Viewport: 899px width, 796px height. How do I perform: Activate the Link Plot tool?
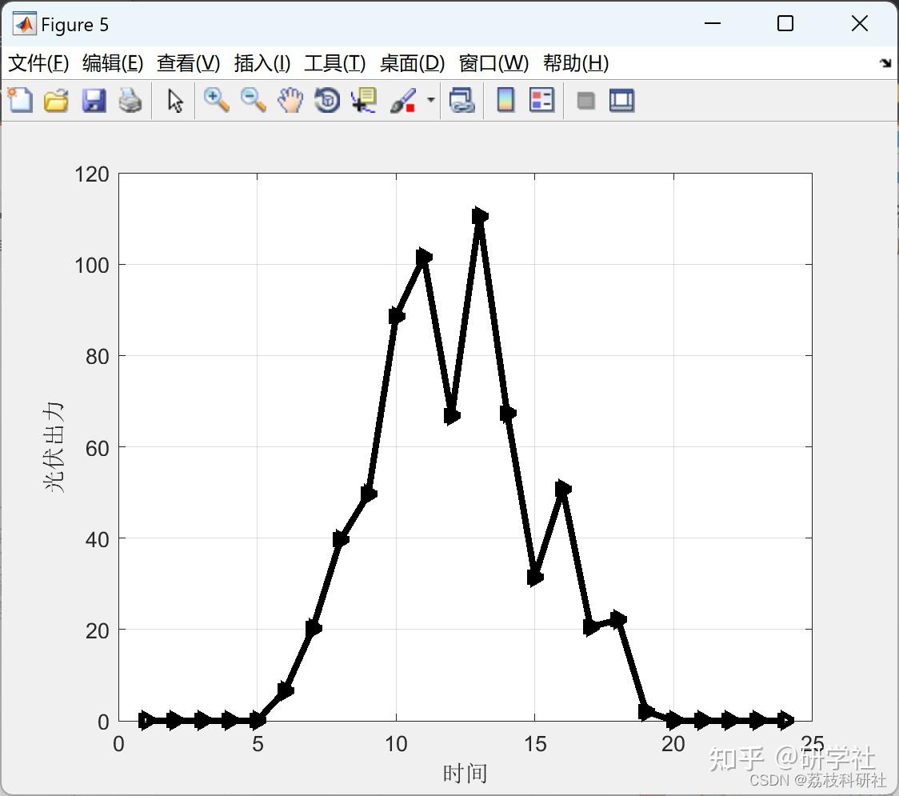pyautogui.click(x=462, y=100)
